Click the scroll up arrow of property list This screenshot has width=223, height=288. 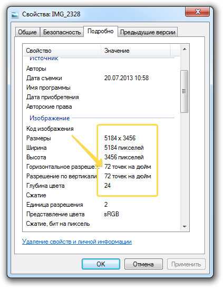[185, 49]
